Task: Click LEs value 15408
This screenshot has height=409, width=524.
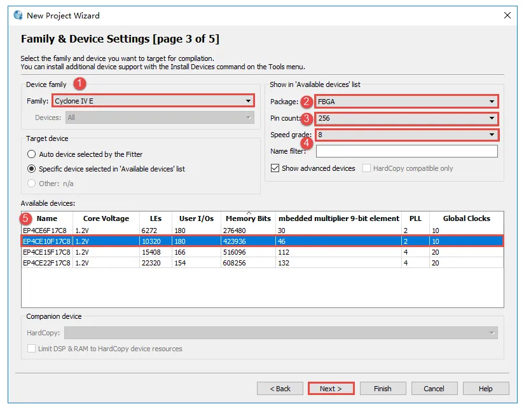Action: pyautogui.click(x=151, y=252)
